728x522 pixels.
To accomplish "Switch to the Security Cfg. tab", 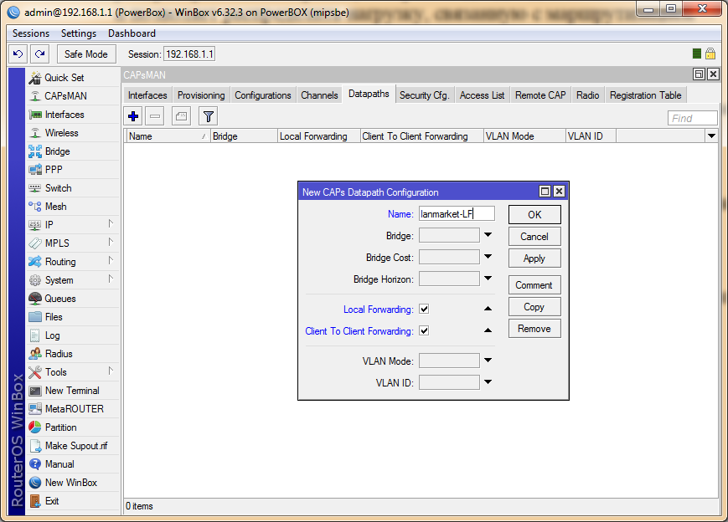I will [424, 95].
